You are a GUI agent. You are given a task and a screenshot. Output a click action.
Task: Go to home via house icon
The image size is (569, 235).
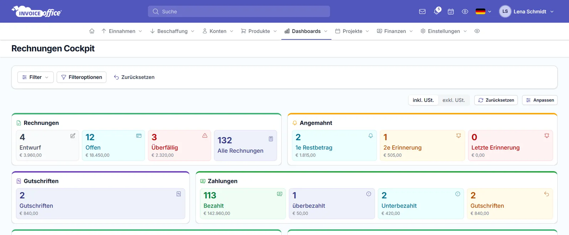click(x=92, y=31)
